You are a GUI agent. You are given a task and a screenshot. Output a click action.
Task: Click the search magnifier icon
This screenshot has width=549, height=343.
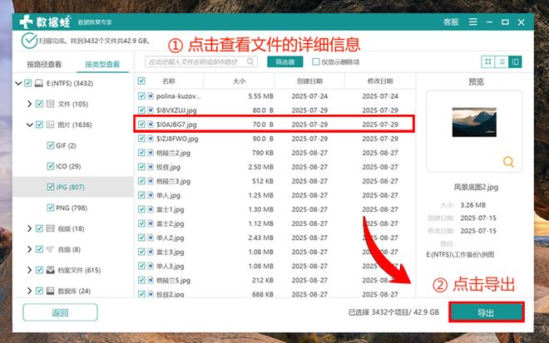[250, 61]
